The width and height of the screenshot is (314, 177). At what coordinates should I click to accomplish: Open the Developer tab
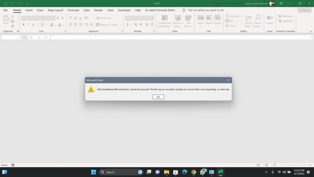[124, 10]
